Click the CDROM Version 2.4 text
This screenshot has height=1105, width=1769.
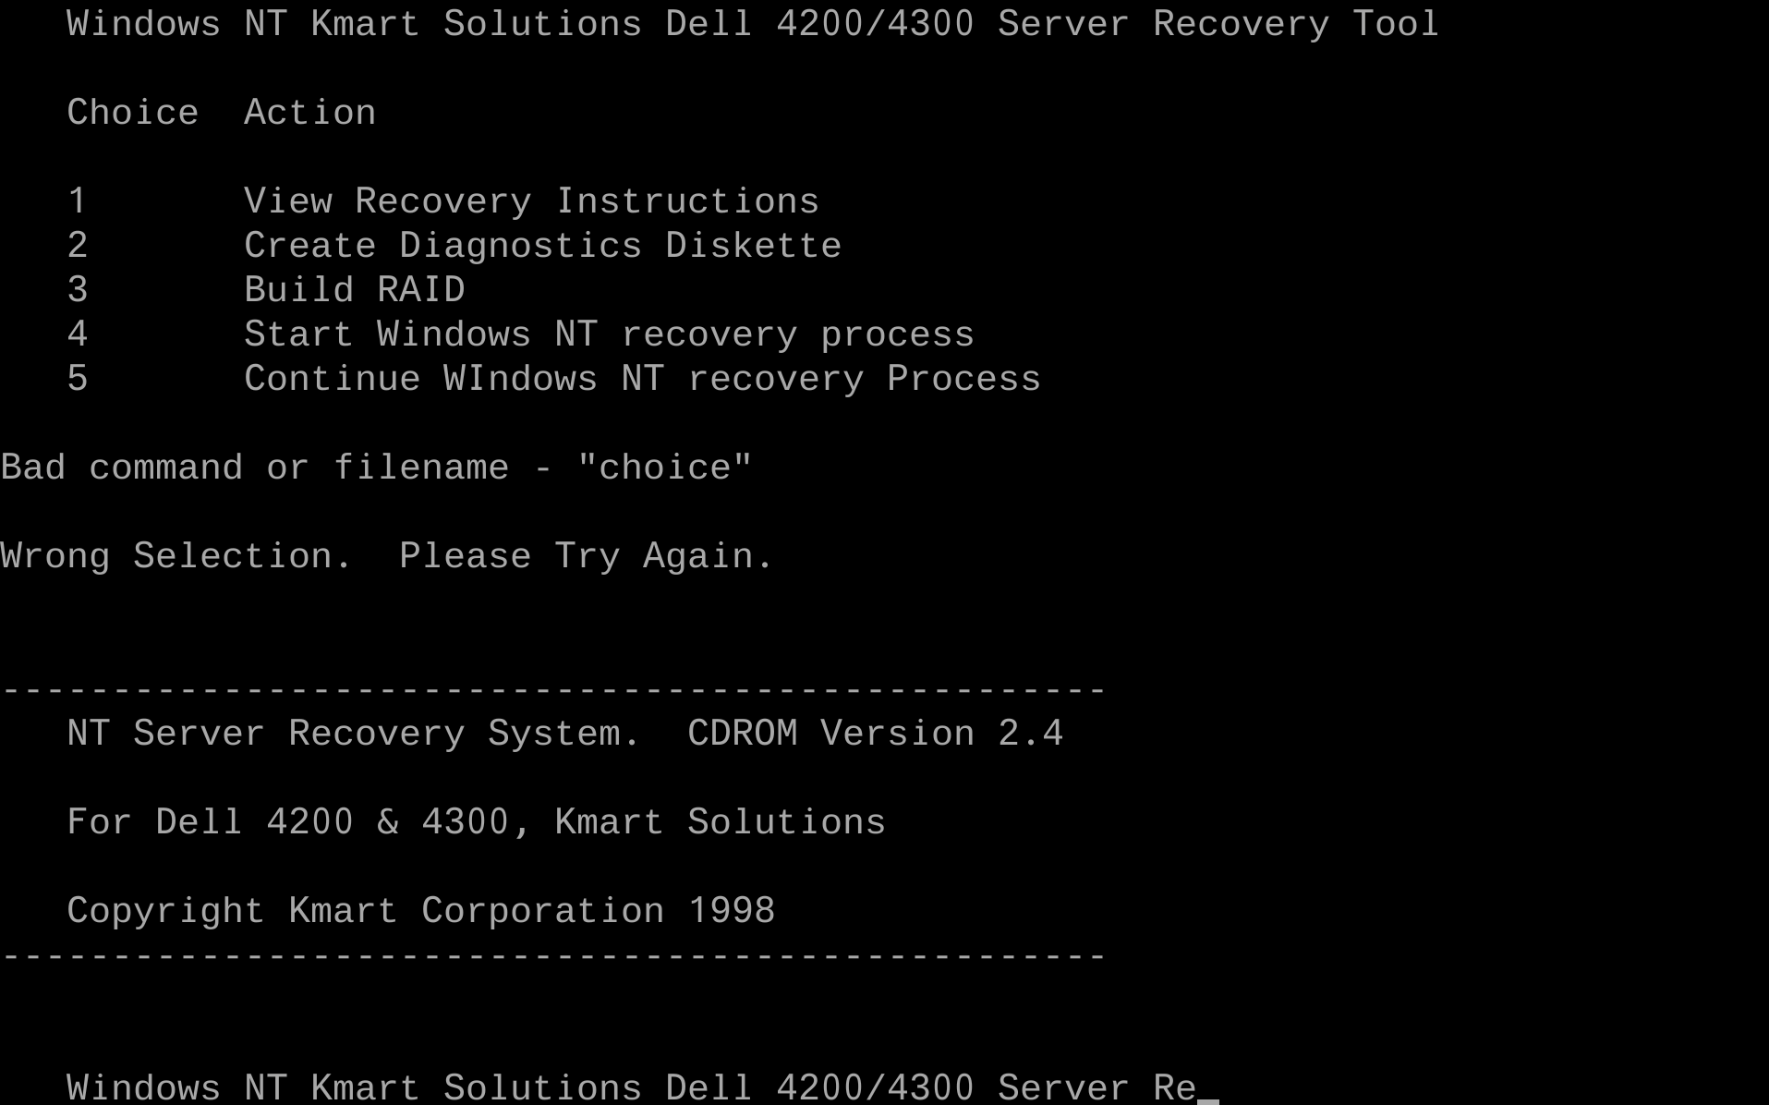click(x=875, y=734)
